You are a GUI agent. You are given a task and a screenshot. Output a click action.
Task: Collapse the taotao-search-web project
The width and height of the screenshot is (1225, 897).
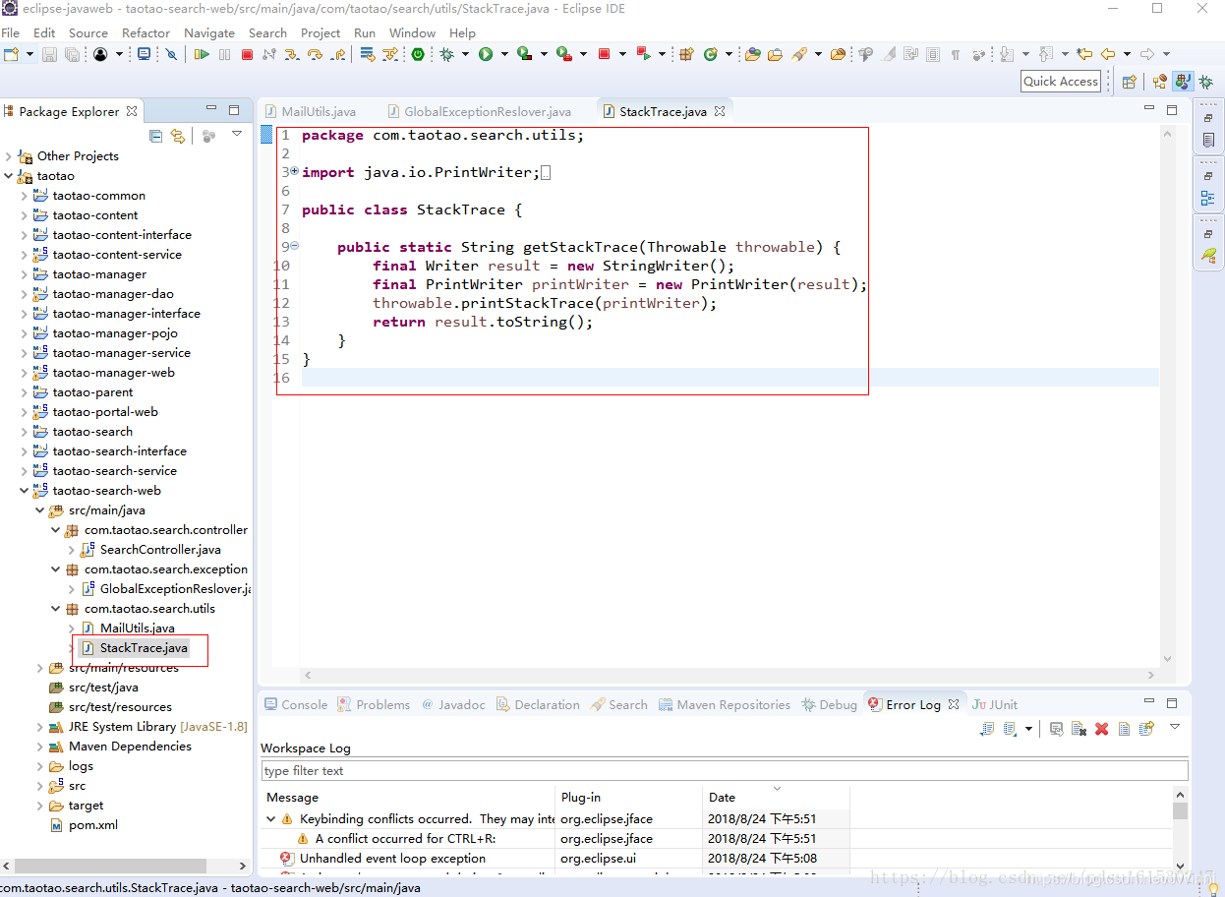coord(25,491)
